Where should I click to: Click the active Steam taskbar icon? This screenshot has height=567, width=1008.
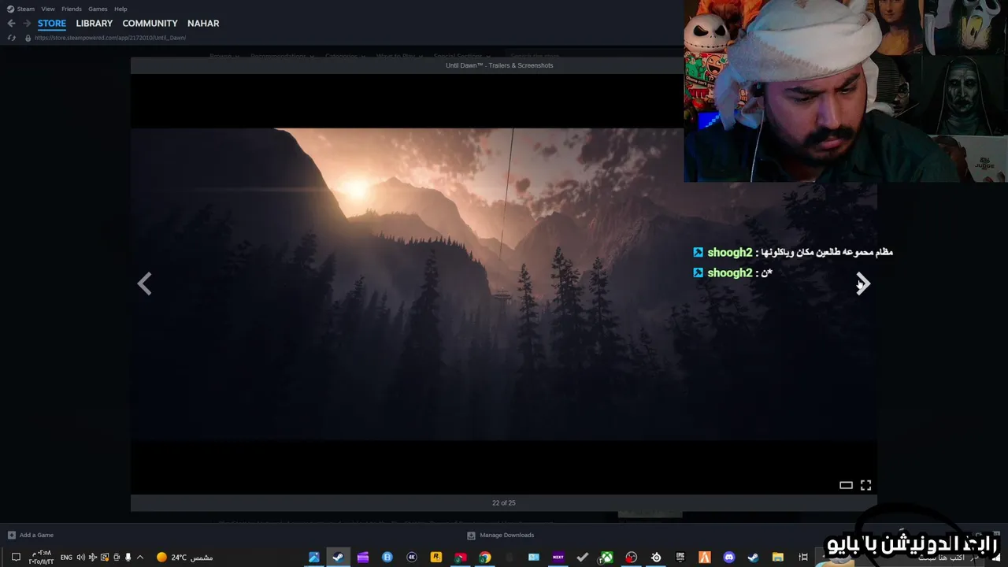click(338, 557)
